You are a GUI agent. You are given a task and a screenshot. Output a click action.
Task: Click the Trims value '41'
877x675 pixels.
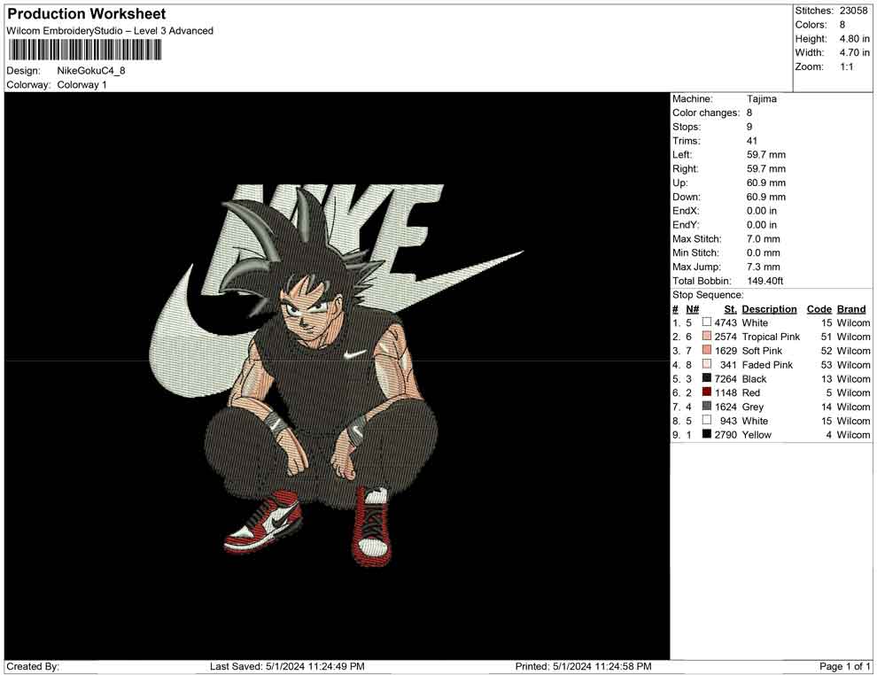[x=752, y=140]
